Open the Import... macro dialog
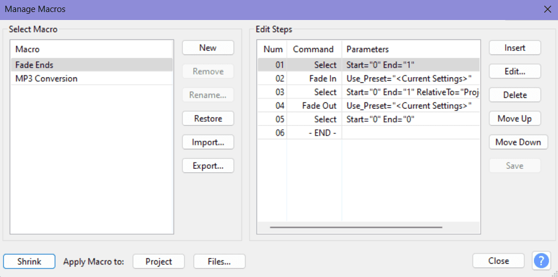The width and height of the screenshot is (558, 277). (208, 143)
